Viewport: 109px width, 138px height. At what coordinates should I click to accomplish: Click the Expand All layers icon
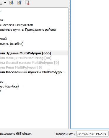tap(12, 3)
